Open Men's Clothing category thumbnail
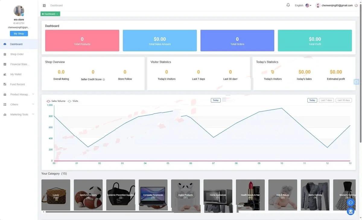This screenshot has width=362, height=220. click(315, 195)
